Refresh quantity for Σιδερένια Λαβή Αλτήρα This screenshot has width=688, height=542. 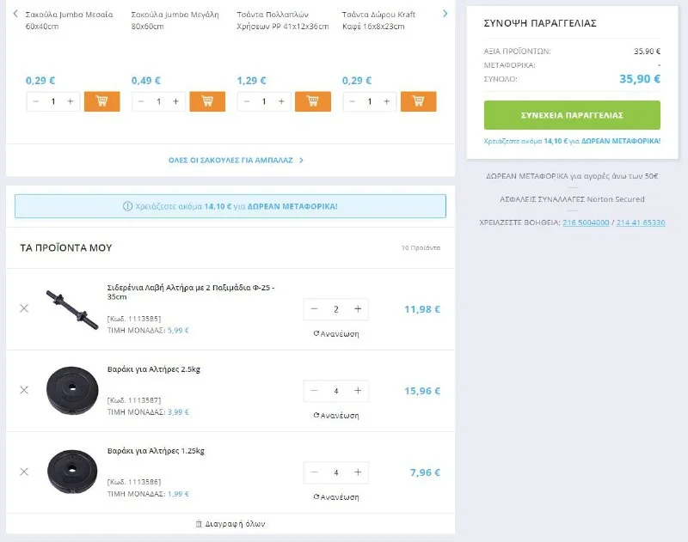pyautogui.click(x=336, y=334)
